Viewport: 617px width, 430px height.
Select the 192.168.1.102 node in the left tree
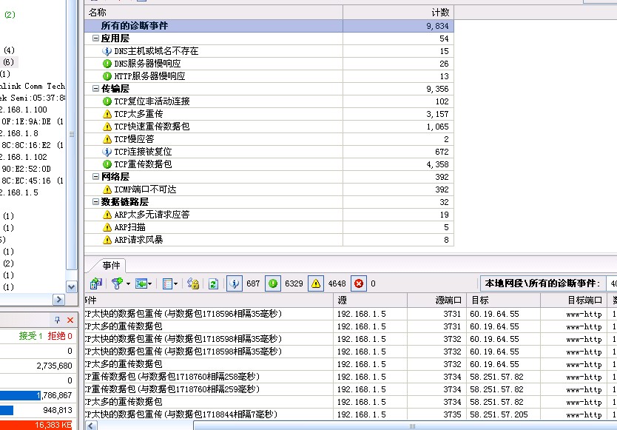coord(24,157)
